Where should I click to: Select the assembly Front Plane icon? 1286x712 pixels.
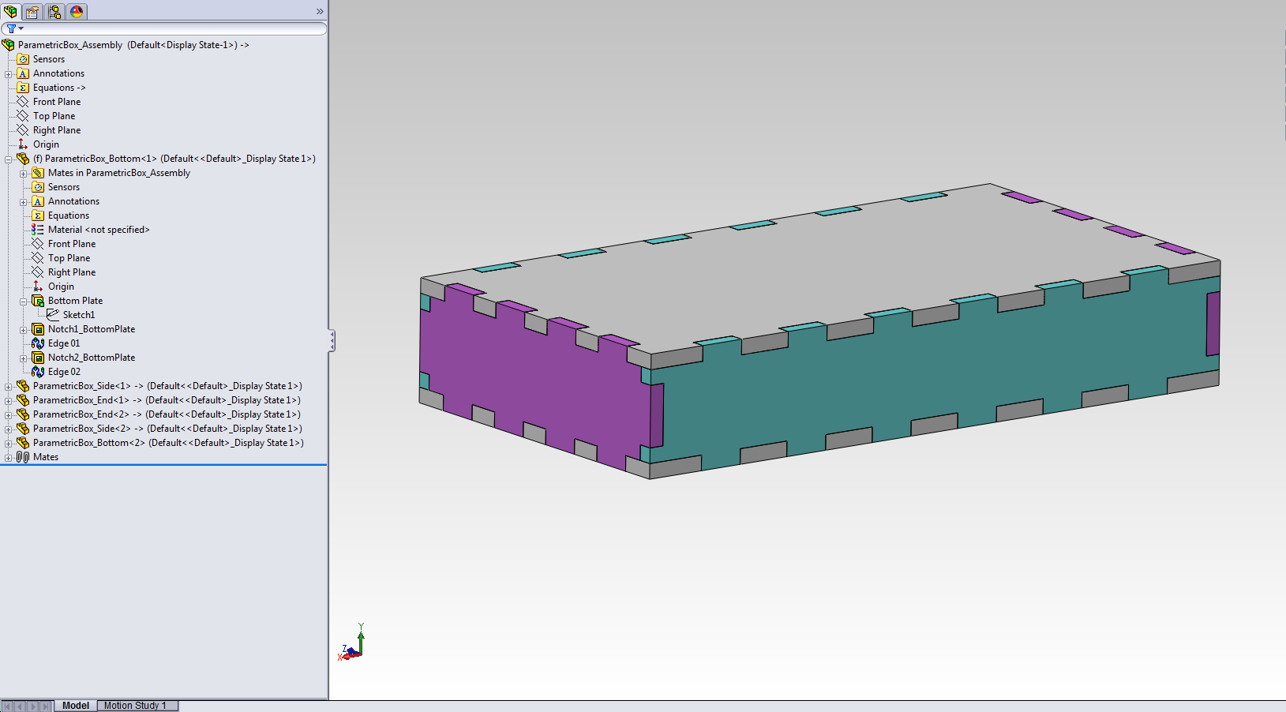[24, 102]
